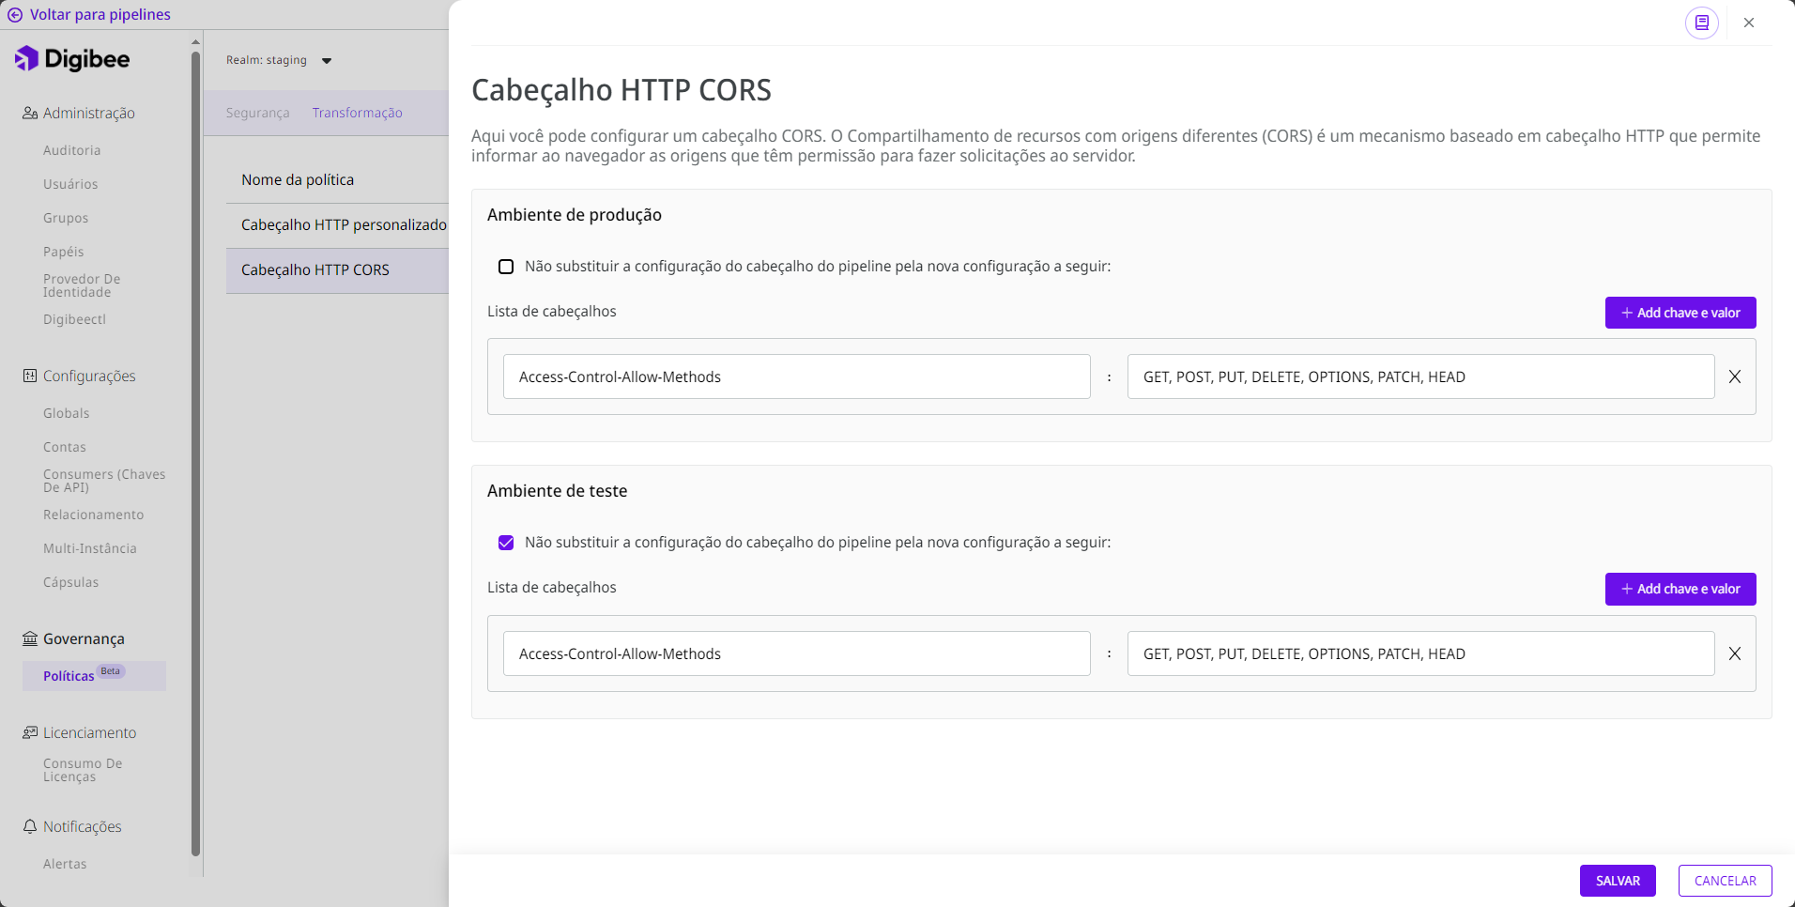The height and width of the screenshot is (907, 1795).
Task: Click the Notificações bell icon
Action: (30, 827)
